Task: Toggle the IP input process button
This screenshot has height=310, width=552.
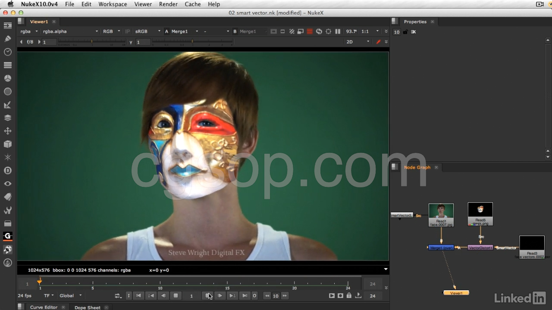Action: tap(128, 31)
